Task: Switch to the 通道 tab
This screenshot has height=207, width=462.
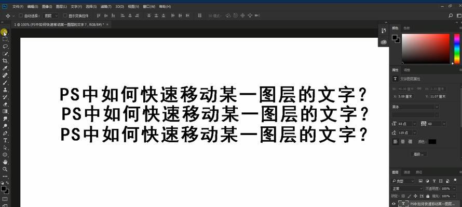Action: [x=407, y=172]
